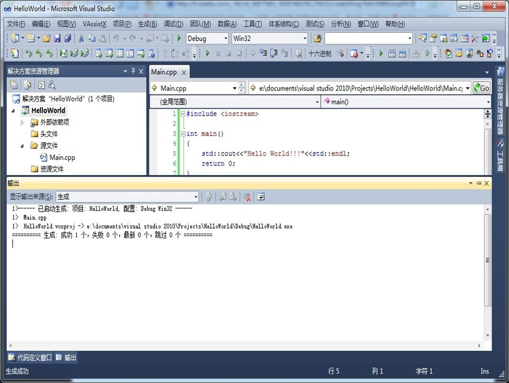Open the 工具(T) tools menu
Screen dimensions: 509x383
click(252, 24)
